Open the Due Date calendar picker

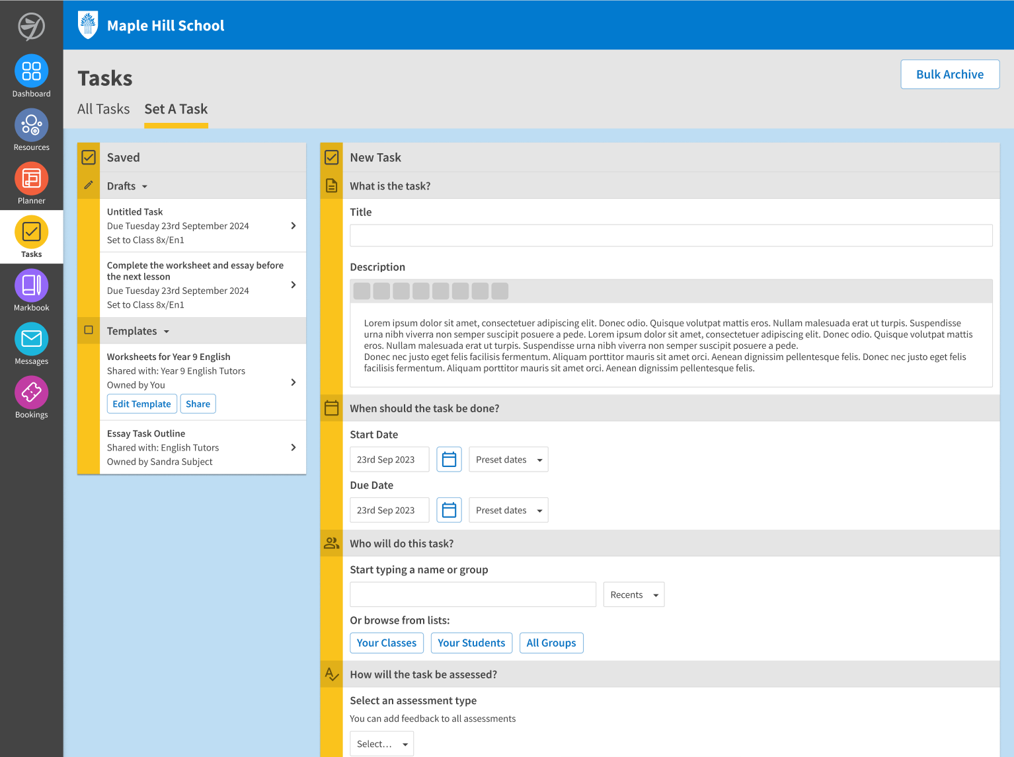pos(449,510)
